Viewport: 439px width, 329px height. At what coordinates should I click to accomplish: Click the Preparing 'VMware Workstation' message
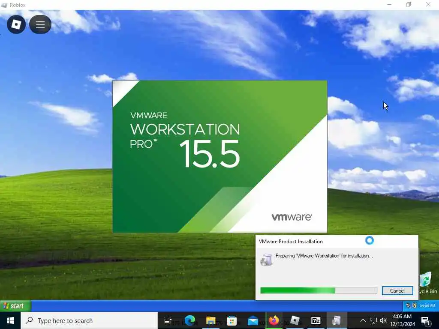point(324,256)
